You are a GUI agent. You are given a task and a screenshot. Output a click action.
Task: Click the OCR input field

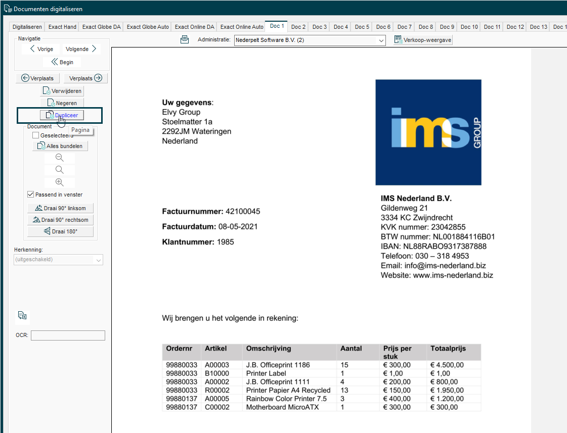click(x=68, y=335)
